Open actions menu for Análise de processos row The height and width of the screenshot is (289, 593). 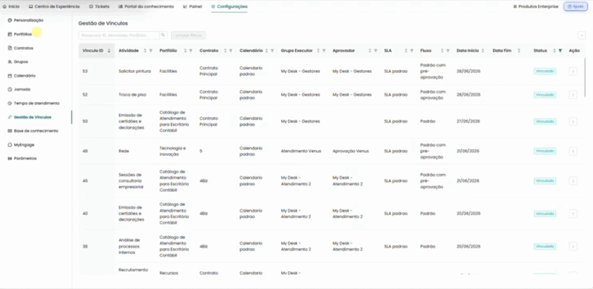click(x=573, y=247)
